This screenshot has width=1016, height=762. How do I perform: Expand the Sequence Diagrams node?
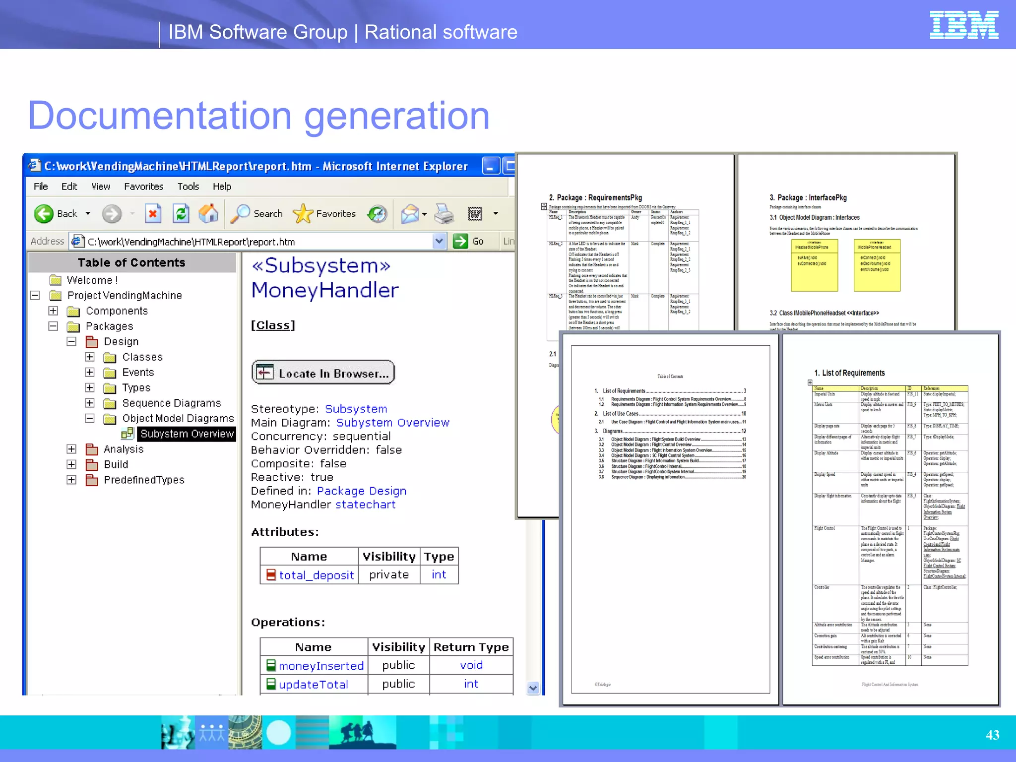tap(90, 403)
